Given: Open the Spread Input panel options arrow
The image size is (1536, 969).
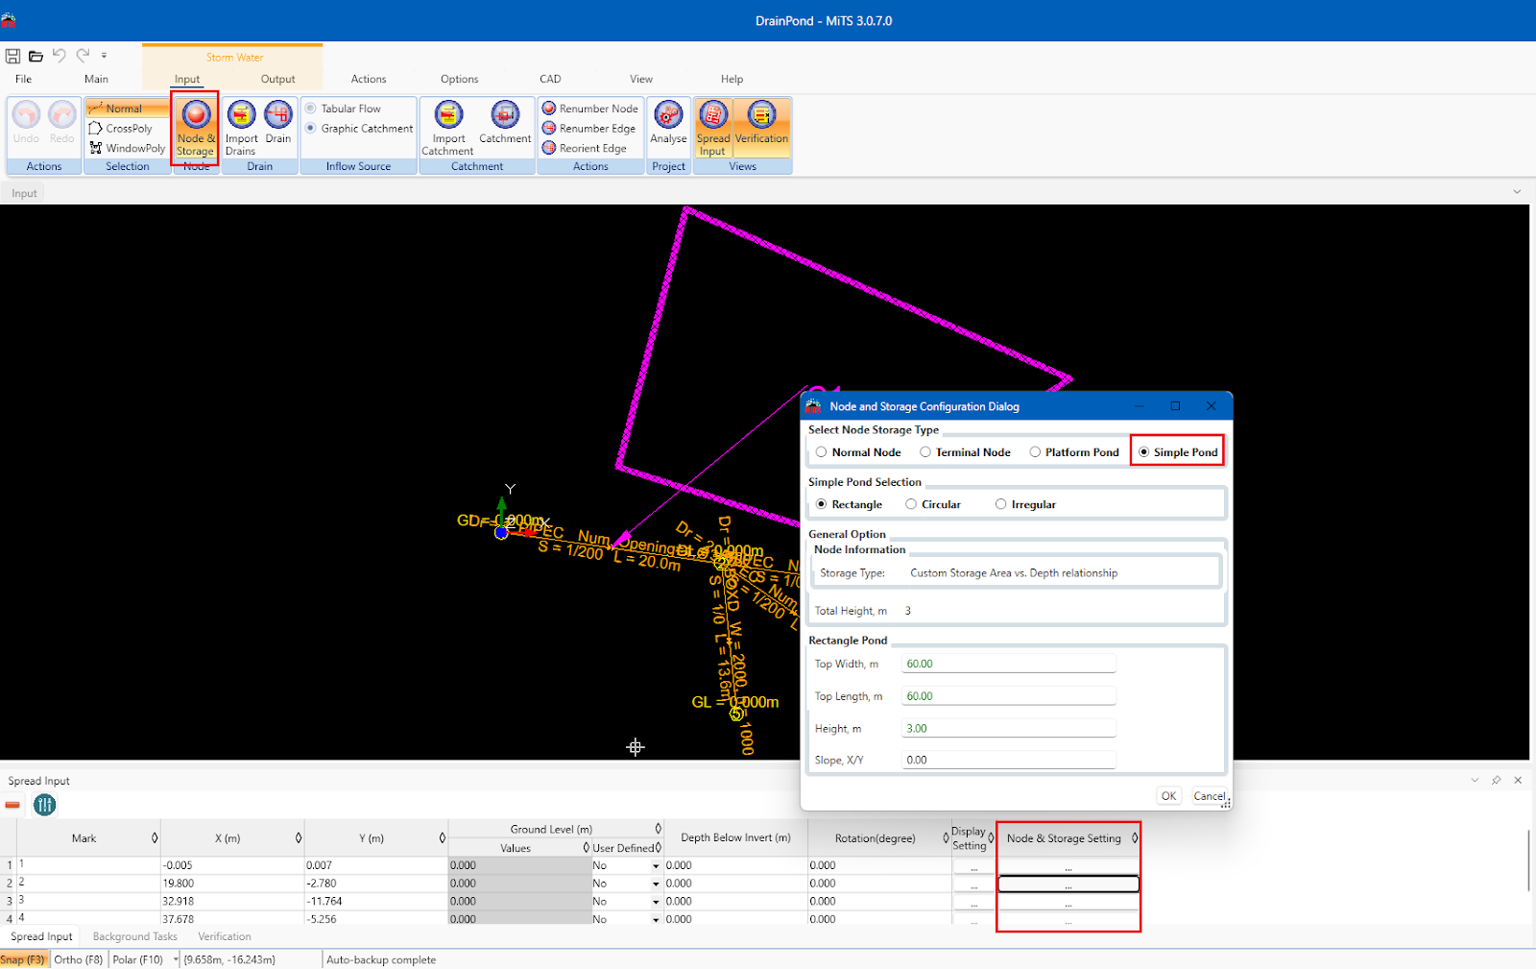Looking at the screenshot, I should (x=1475, y=780).
